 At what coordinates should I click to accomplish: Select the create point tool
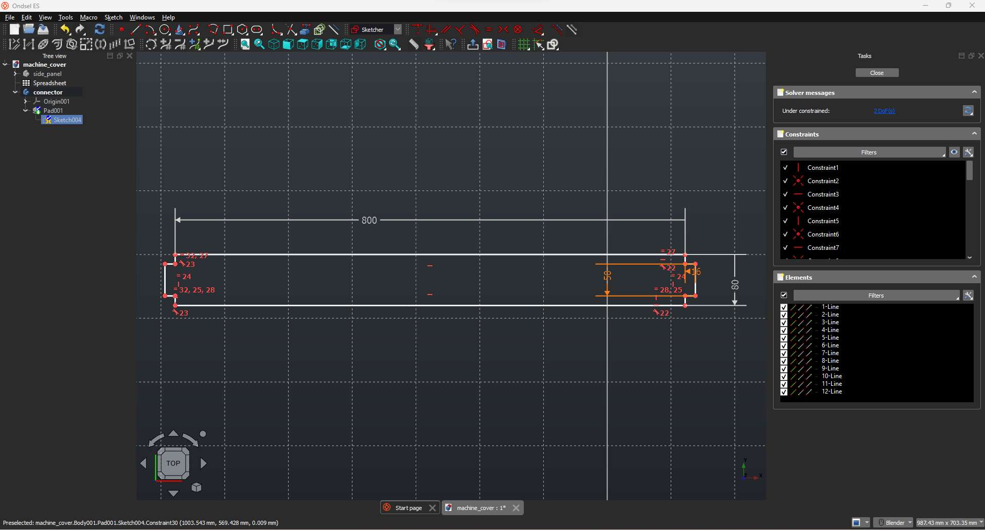(x=122, y=30)
